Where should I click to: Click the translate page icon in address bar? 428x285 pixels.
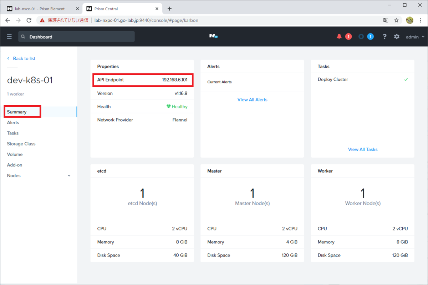(x=386, y=20)
